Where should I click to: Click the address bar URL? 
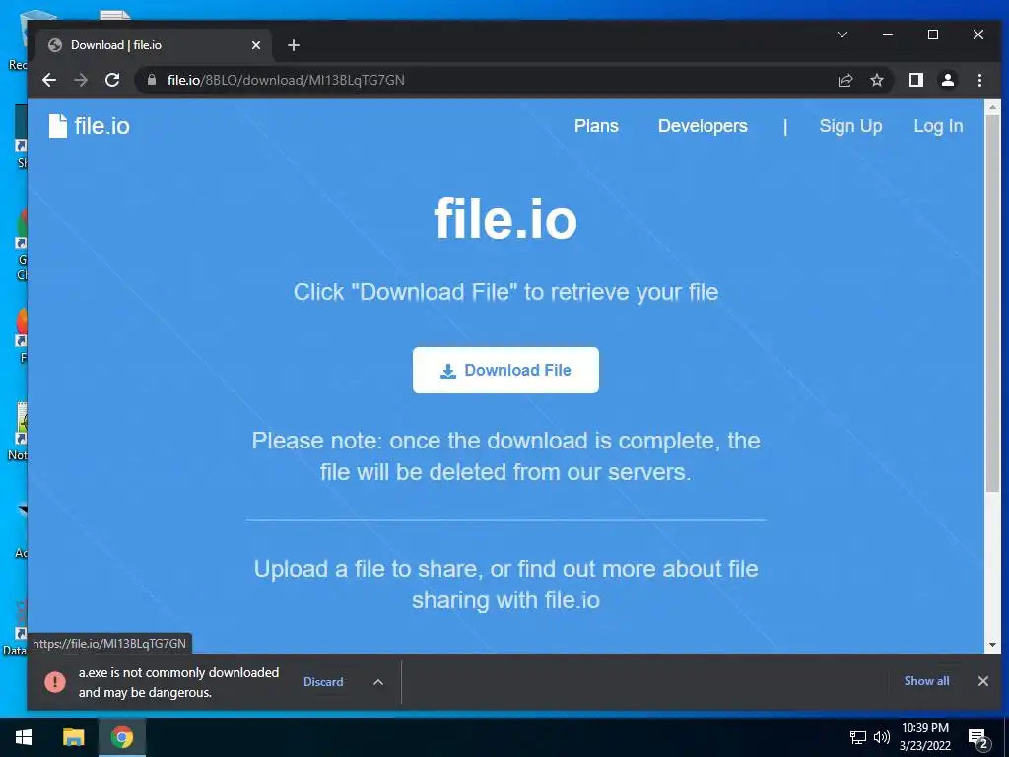pyautogui.click(x=286, y=80)
